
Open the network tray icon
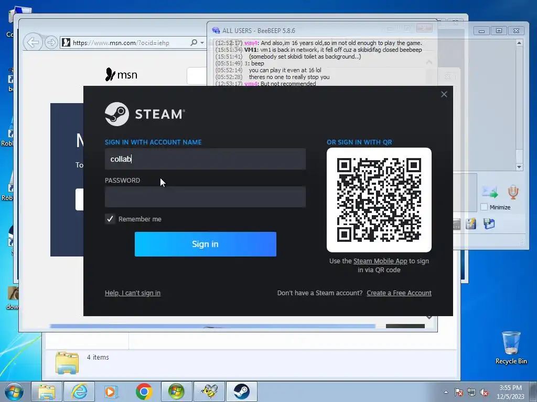(471, 392)
